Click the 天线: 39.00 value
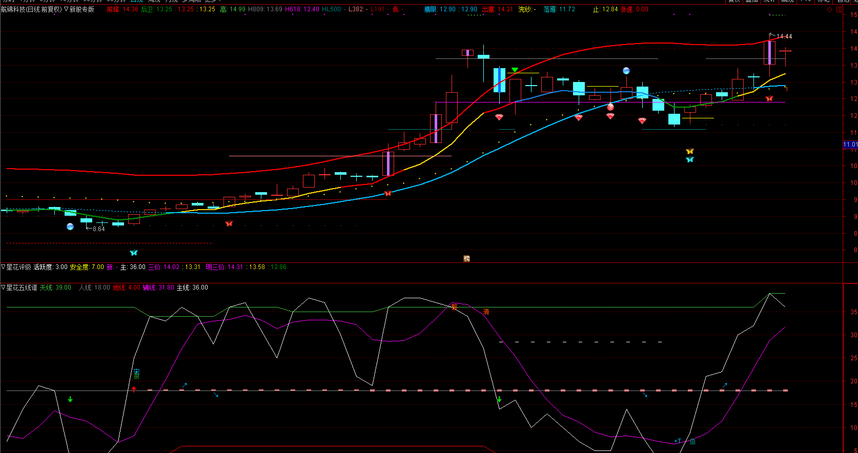Screen dimensions: 858x453 [56, 287]
